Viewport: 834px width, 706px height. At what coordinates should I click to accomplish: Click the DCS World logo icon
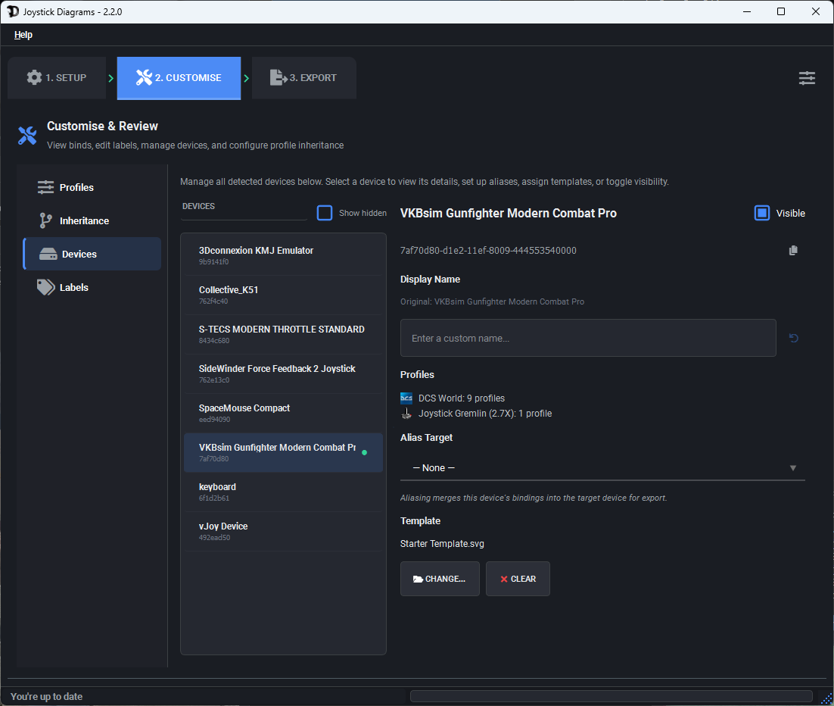pyautogui.click(x=406, y=398)
